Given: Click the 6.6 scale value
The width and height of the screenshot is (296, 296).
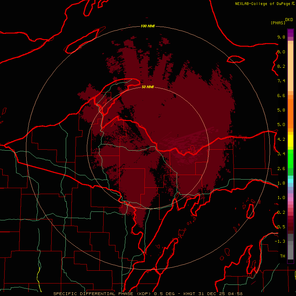Looking at the screenshot, I should click(281, 95).
